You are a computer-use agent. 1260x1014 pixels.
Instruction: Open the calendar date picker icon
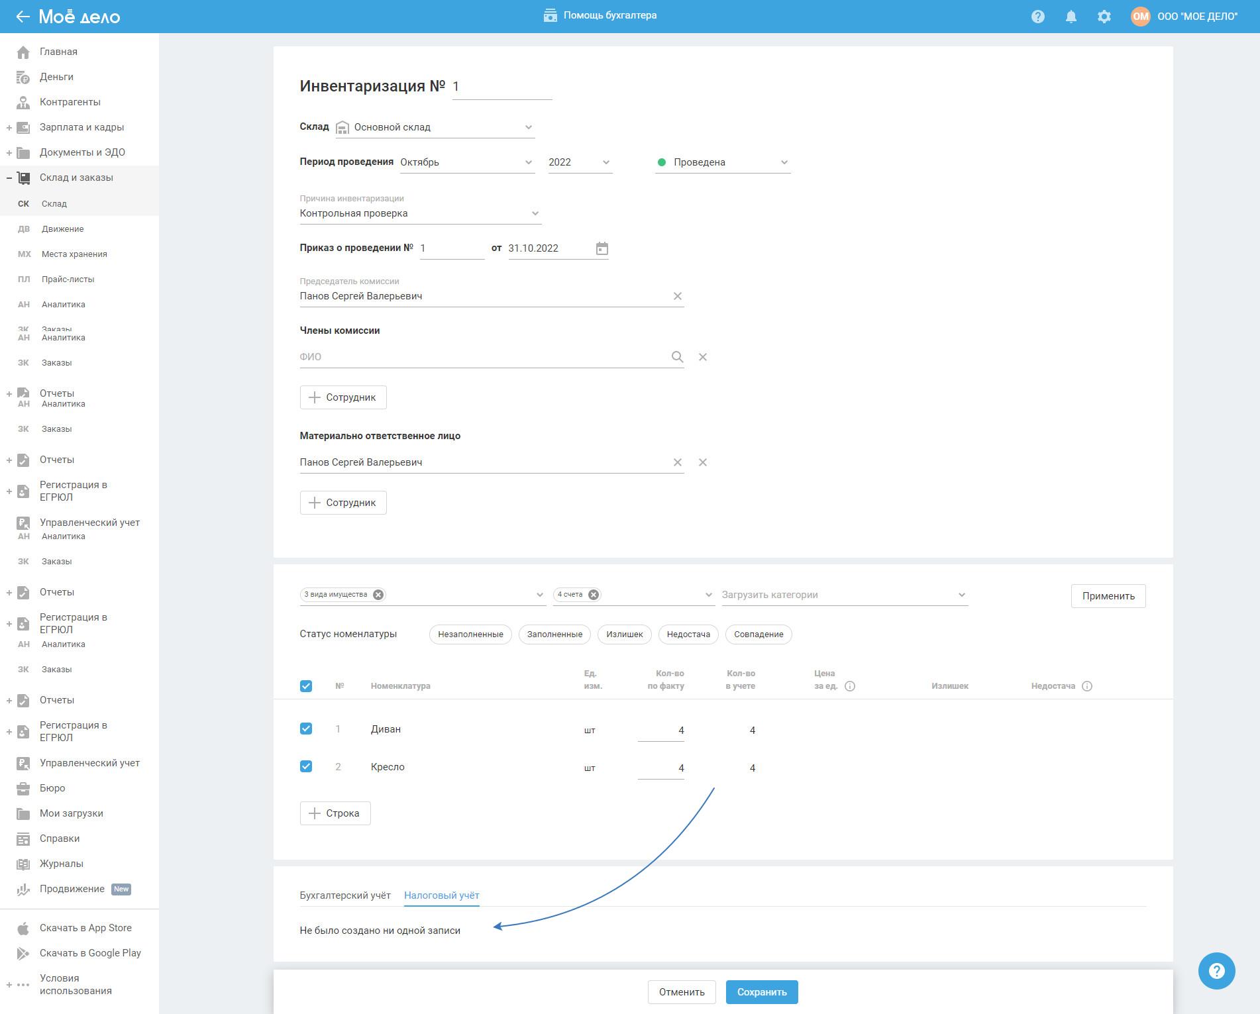[602, 248]
